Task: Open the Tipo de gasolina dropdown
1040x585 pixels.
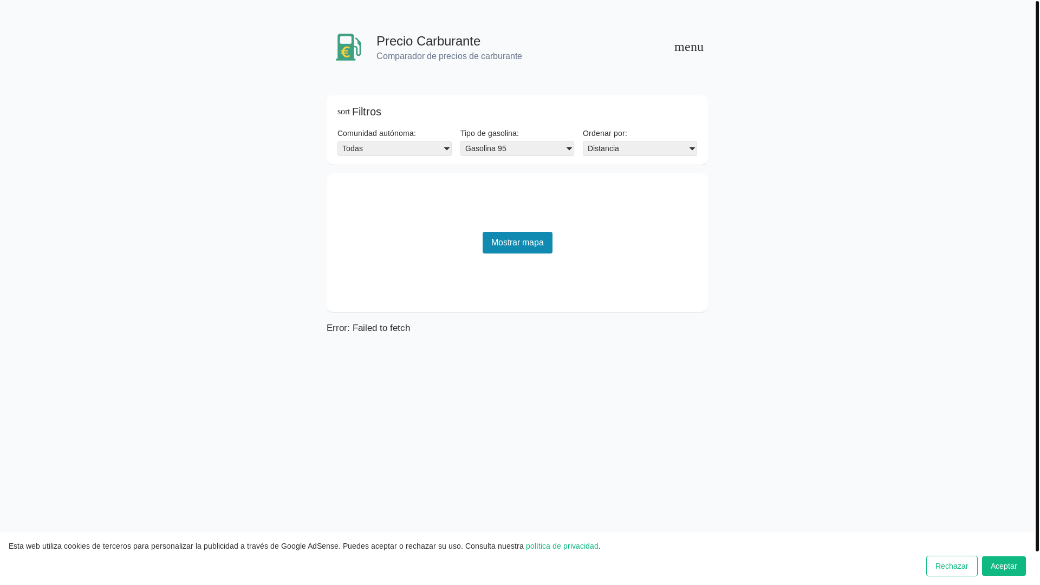Action: pos(517,148)
